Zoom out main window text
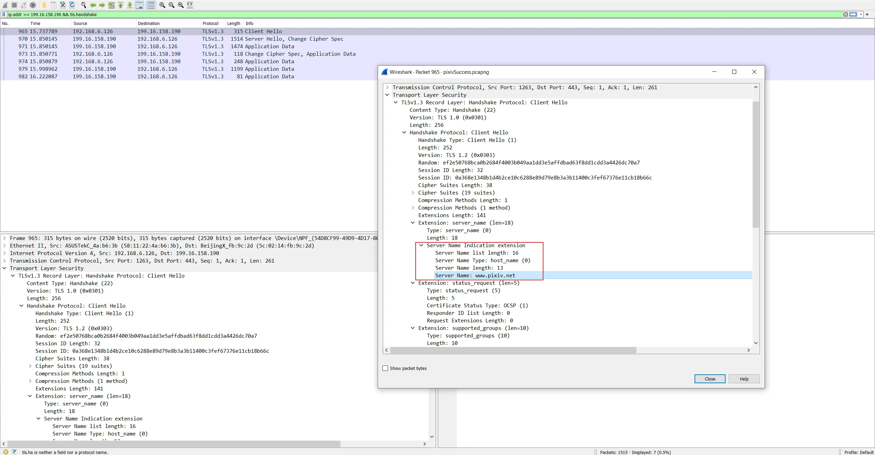The image size is (875, 455). (172, 5)
